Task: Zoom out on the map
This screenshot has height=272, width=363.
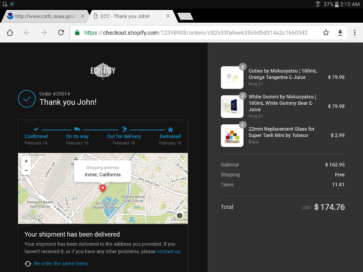Action: (26, 170)
